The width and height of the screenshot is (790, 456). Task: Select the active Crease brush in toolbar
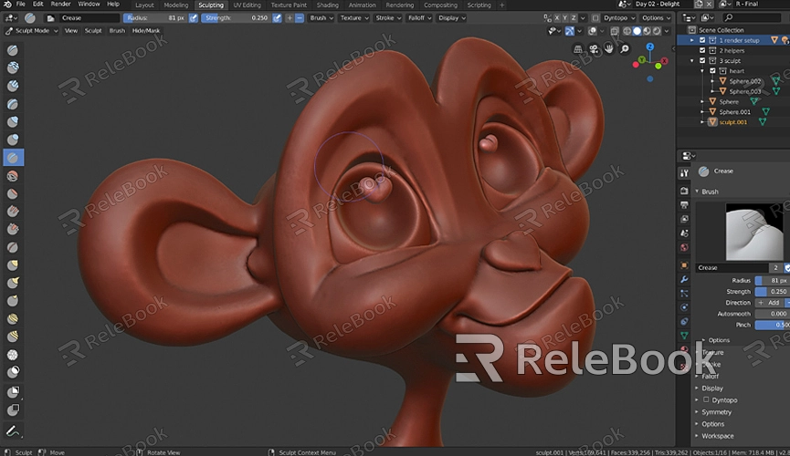[13, 158]
